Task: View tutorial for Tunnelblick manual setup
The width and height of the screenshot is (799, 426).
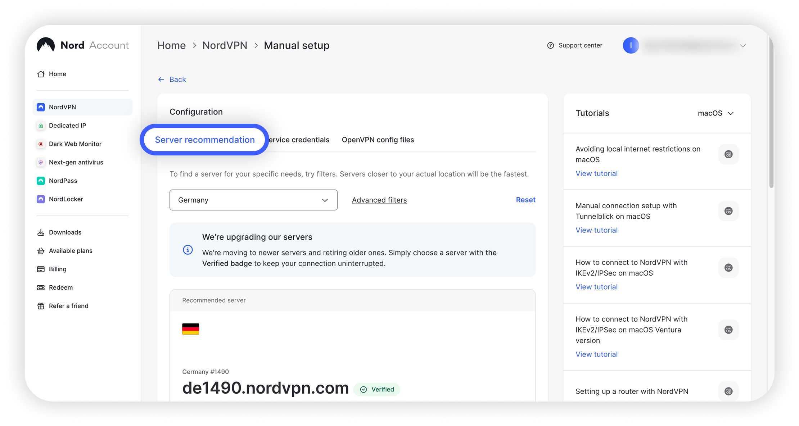Action: click(x=596, y=230)
